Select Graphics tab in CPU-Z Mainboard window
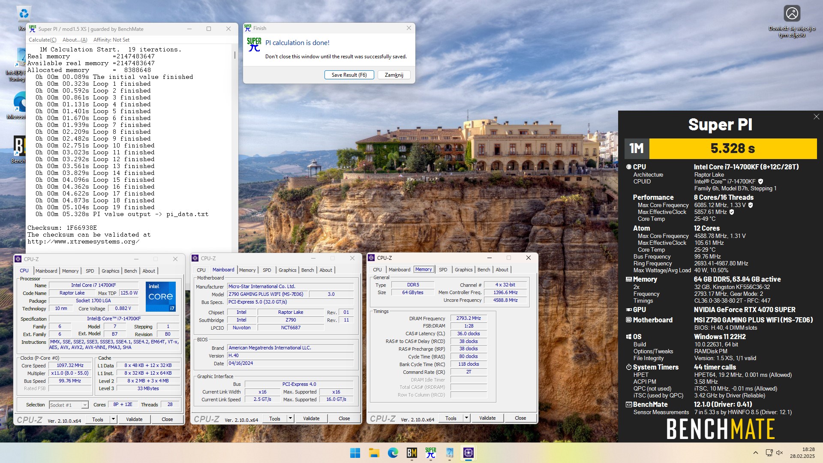This screenshot has height=463, width=823. point(287,270)
